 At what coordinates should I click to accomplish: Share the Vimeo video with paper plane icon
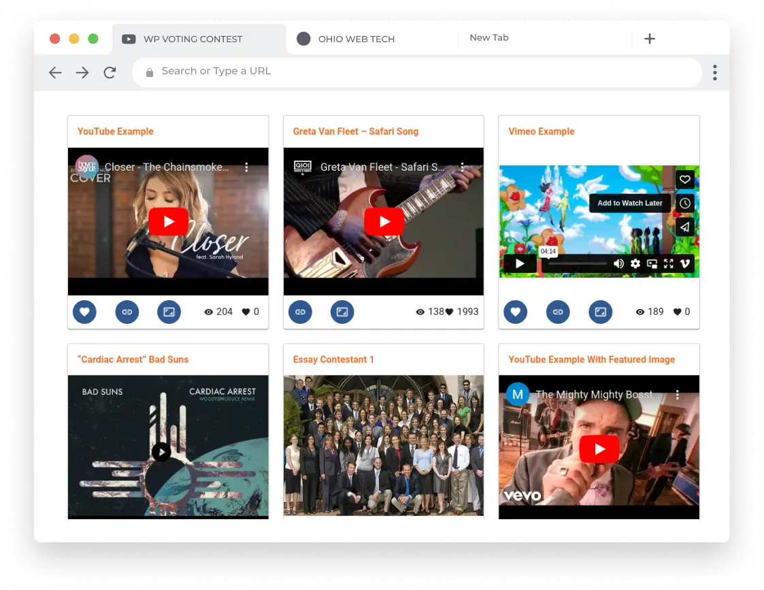pos(684,227)
